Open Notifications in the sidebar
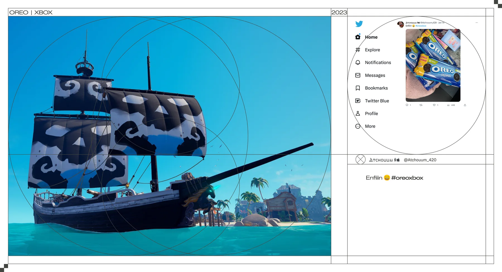The height and width of the screenshot is (272, 502). pos(378,63)
